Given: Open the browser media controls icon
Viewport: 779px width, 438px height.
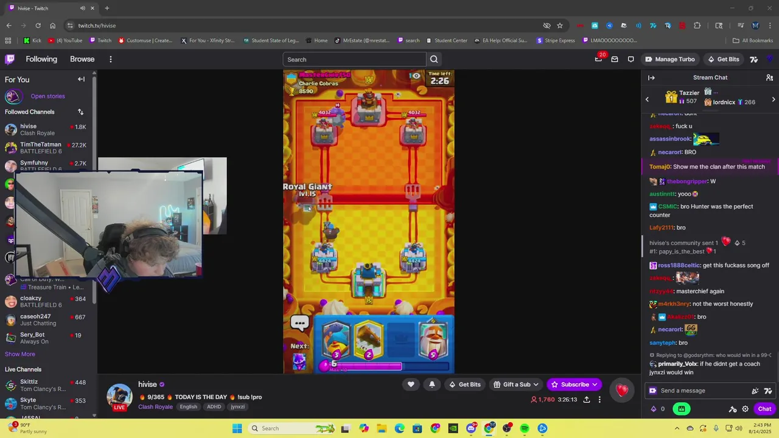Looking at the screenshot, I should tap(741, 26).
